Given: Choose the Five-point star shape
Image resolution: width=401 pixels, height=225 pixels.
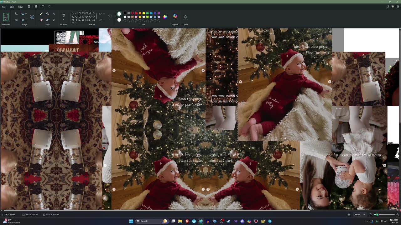Looking at the screenshot, I should click(80, 20).
